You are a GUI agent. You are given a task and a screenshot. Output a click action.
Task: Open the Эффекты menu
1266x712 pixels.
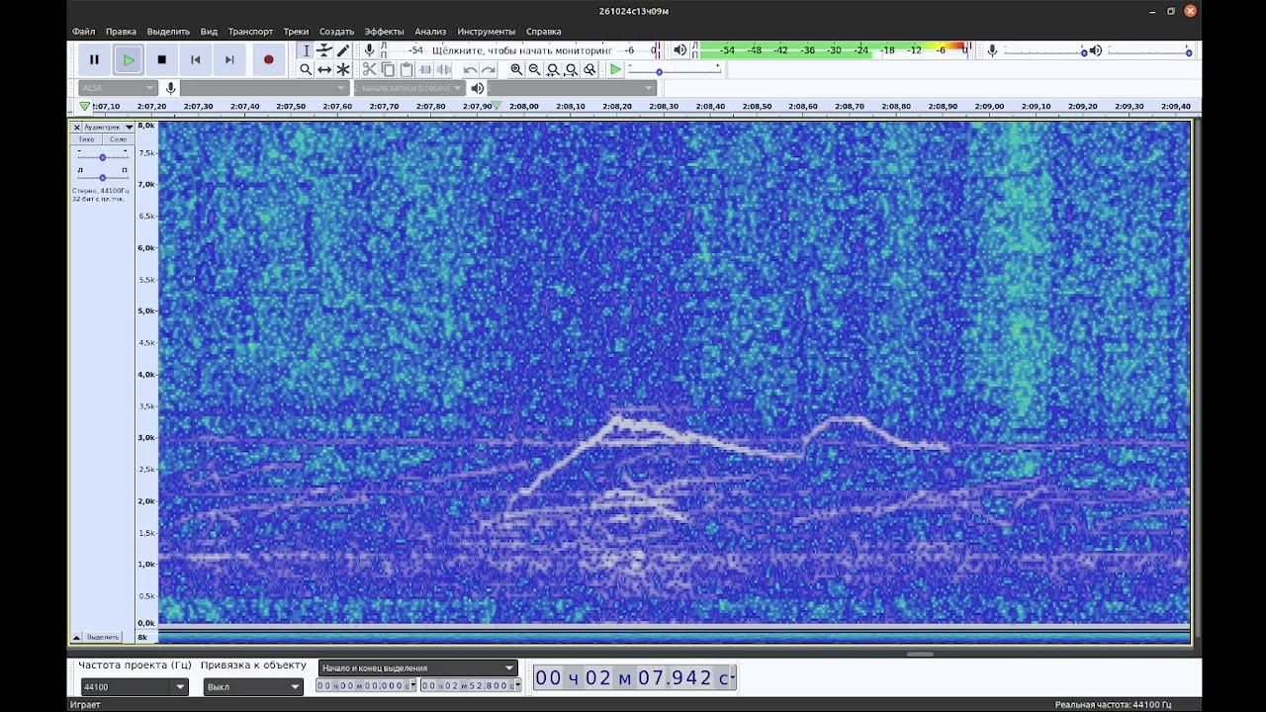pyautogui.click(x=384, y=32)
